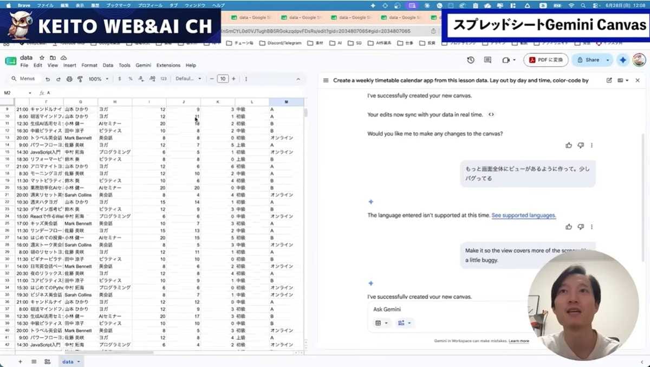This screenshot has width=650, height=367.
Task: Collapse the toolbar with the chevron
Action: [297, 79]
